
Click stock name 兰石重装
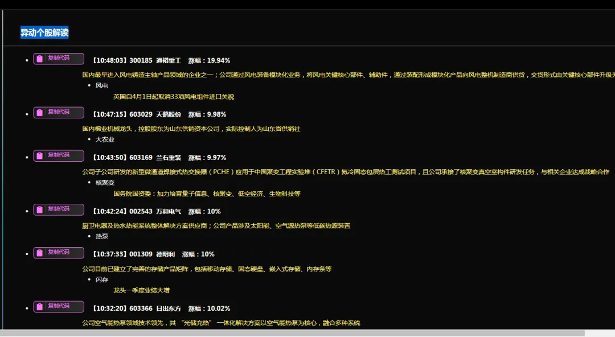[x=169, y=157]
